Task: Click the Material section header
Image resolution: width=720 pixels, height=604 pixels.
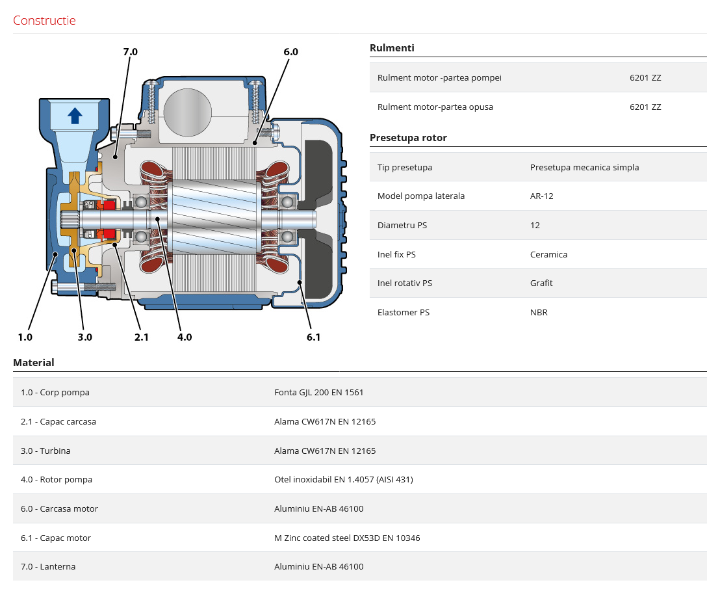Action: coord(34,362)
